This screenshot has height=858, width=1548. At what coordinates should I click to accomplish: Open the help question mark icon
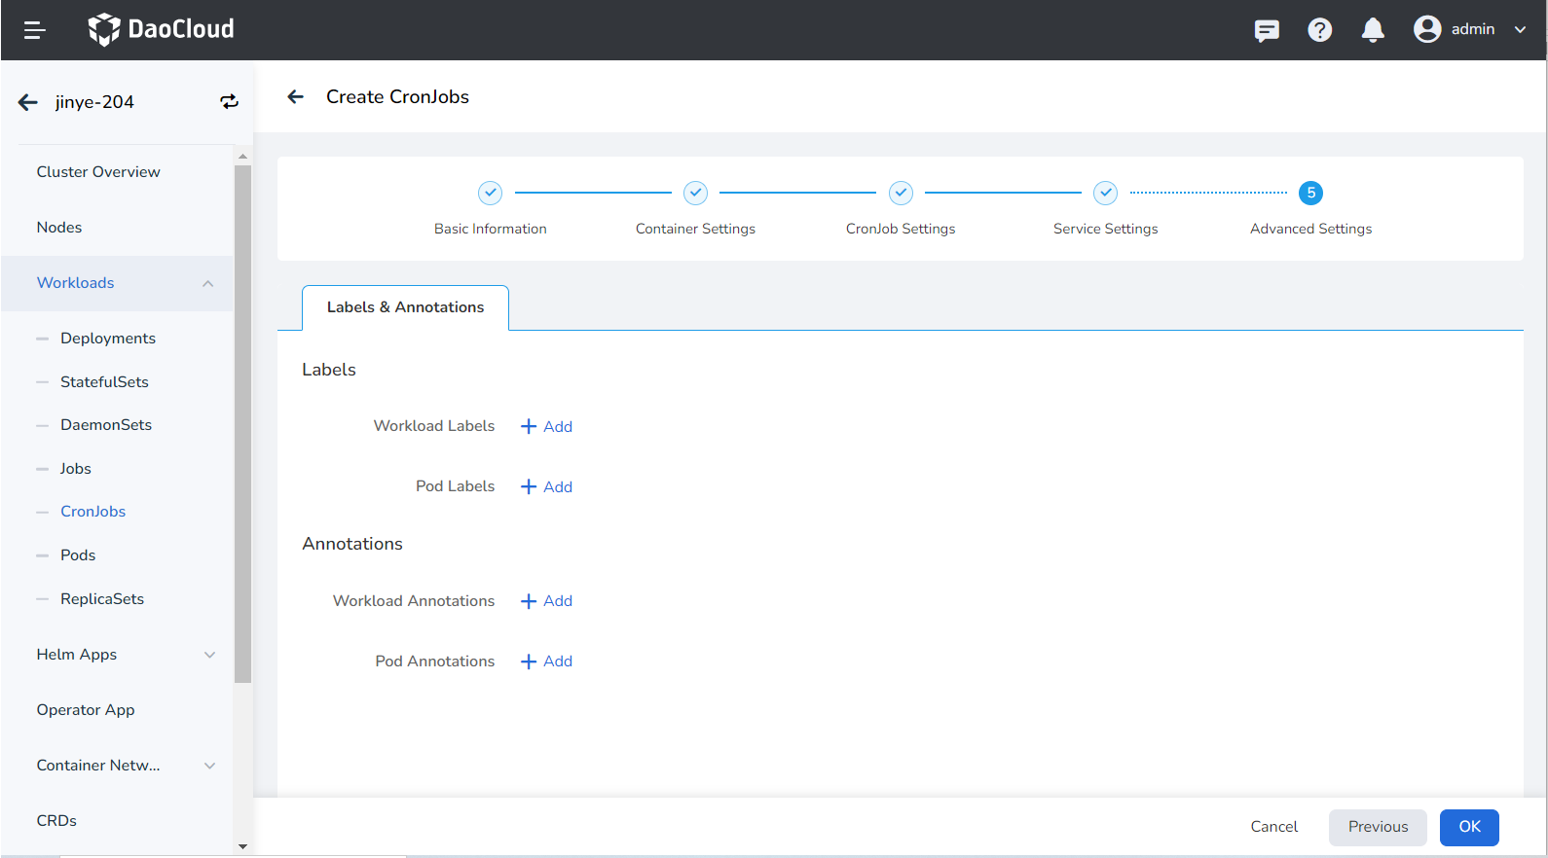(1319, 30)
